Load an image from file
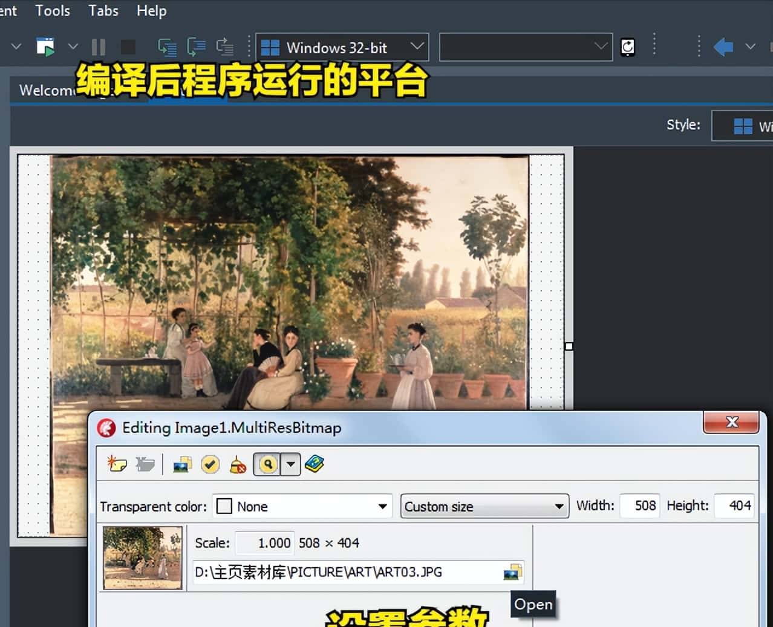This screenshot has width=773, height=627. click(x=183, y=464)
